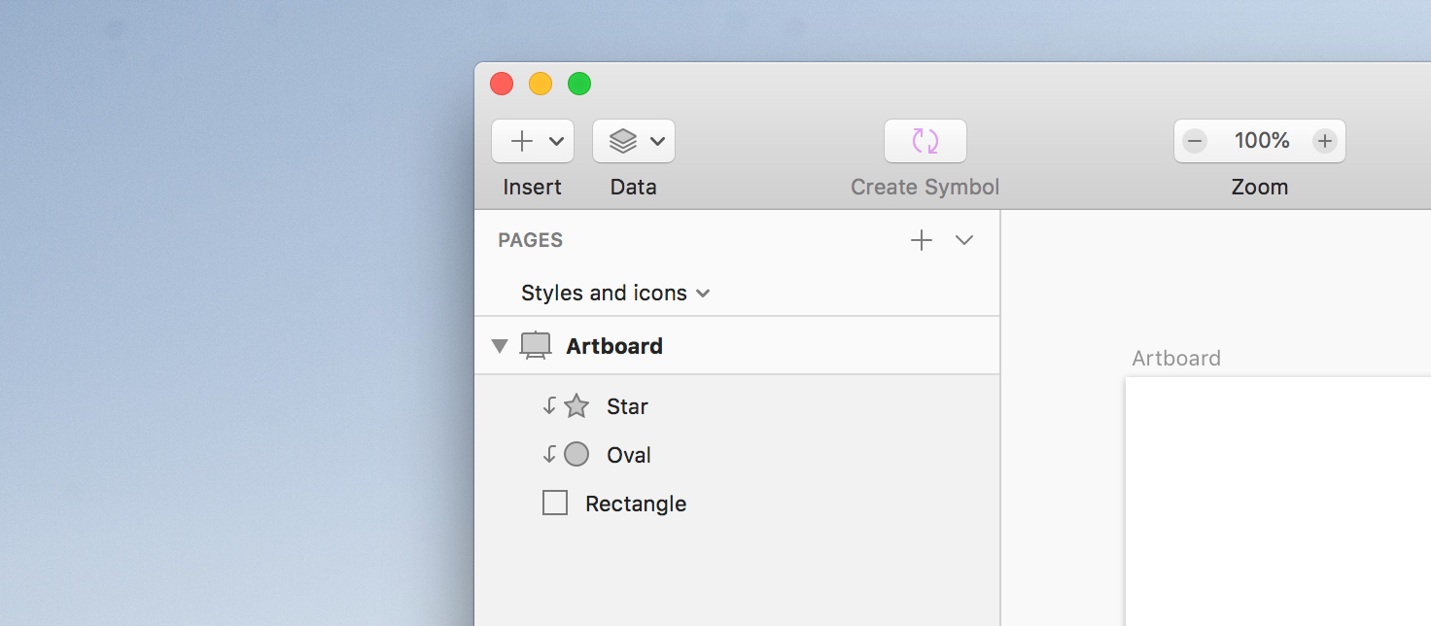This screenshot has width=1431, height=626.
Task: Click the 100% zoom value
Action: [1261, 141]
